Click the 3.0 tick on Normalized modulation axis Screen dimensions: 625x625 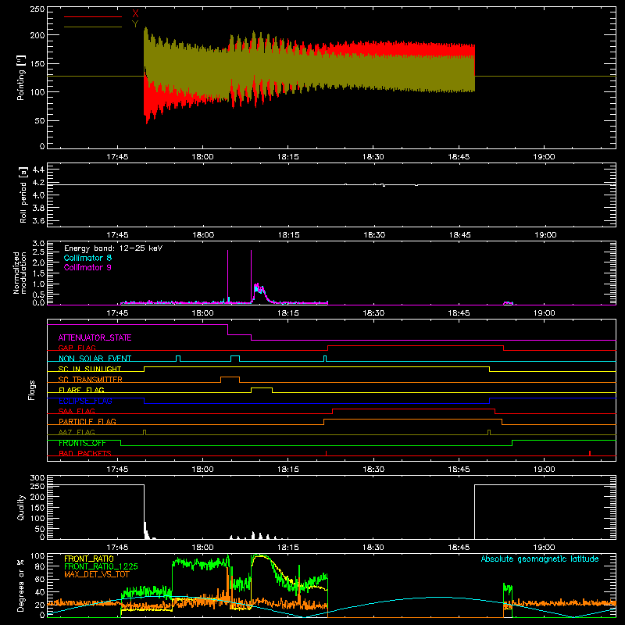click(x=38, y=244)
